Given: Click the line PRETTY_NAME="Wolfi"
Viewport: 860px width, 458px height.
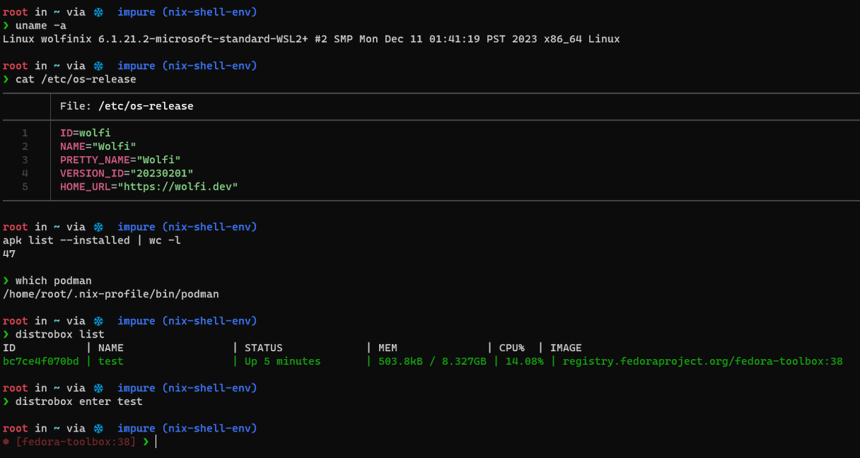Looking at the screenshot, I should tap(120, 160).
